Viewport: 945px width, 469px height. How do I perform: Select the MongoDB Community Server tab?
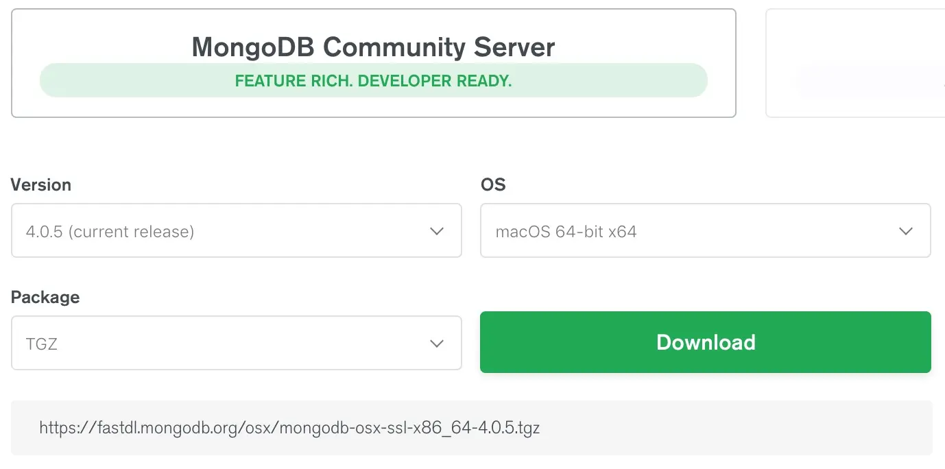tap(374, 63)
